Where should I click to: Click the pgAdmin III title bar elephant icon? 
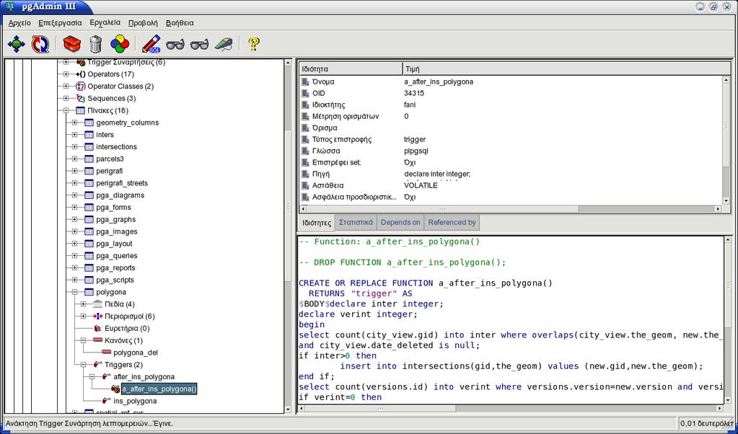(10, 6)
